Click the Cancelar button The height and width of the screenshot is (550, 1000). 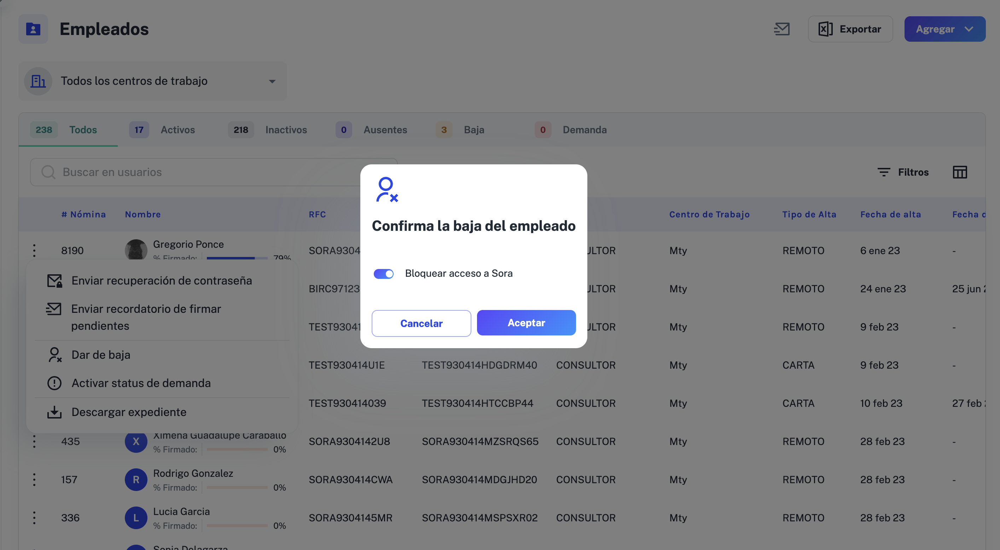click(421, 323)
